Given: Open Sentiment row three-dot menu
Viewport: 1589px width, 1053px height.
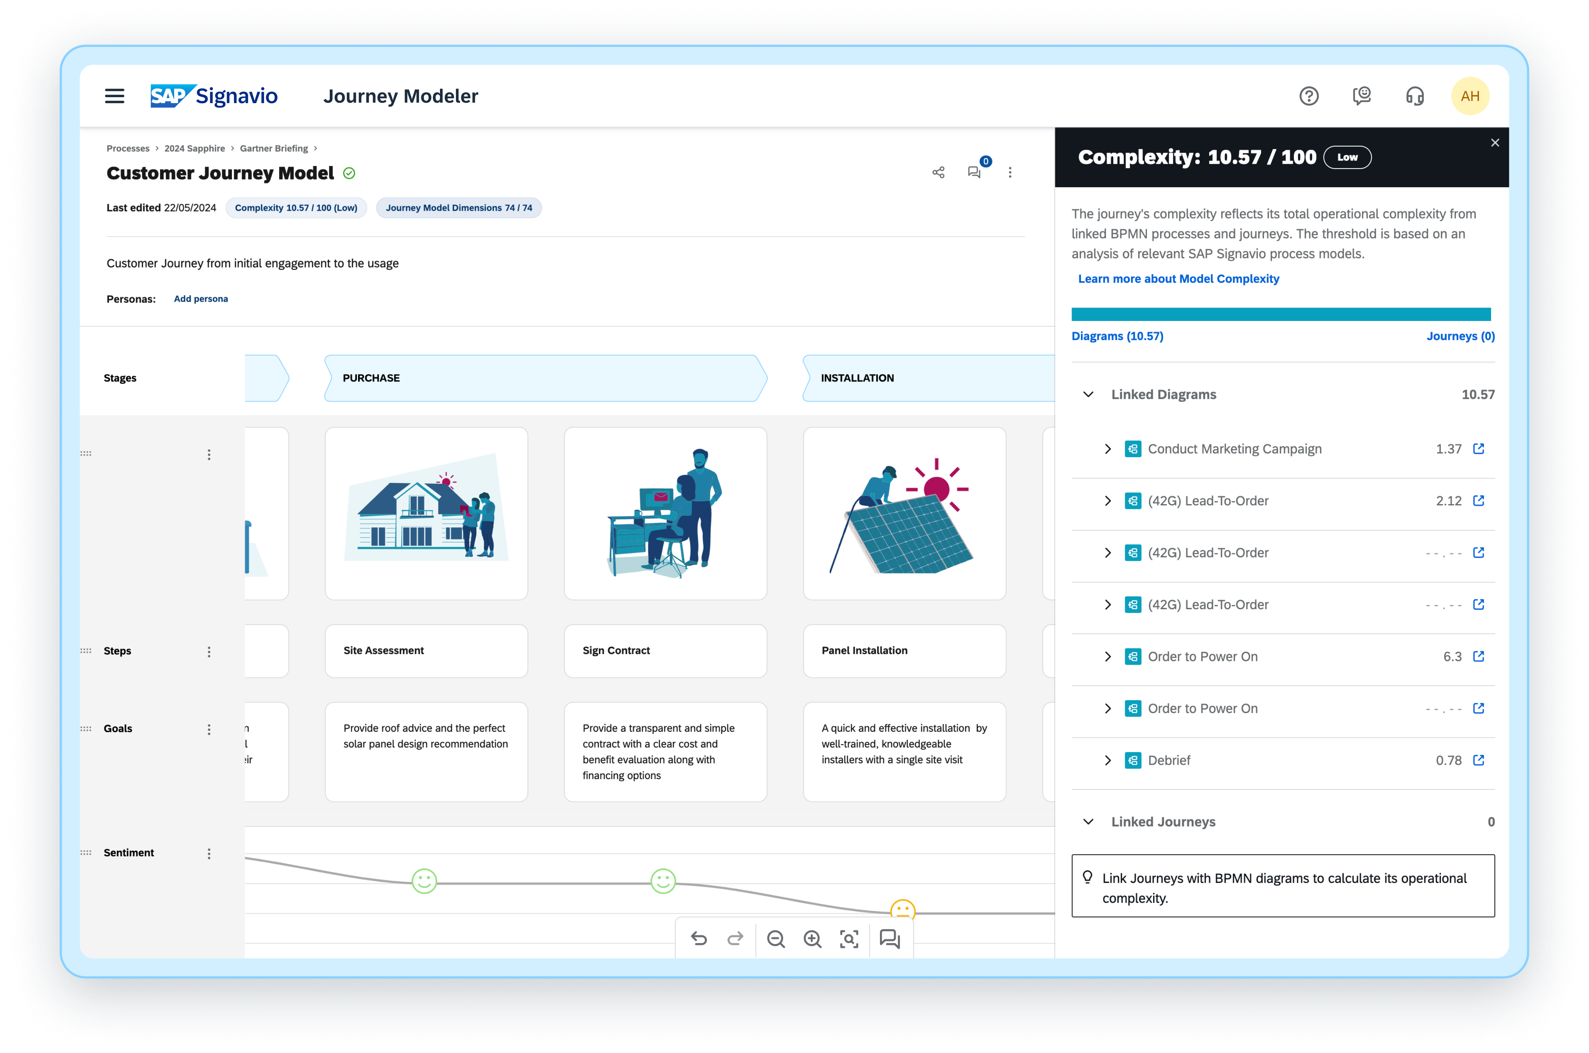Looking at the screenshot, I should tap(209, 853).
